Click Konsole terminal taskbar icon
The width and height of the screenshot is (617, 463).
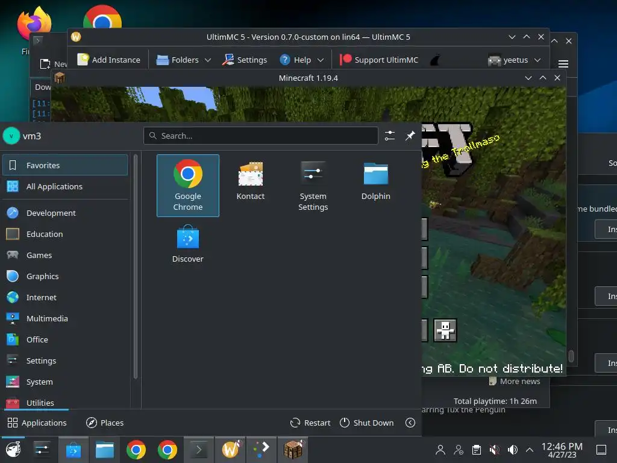point(199,450)
